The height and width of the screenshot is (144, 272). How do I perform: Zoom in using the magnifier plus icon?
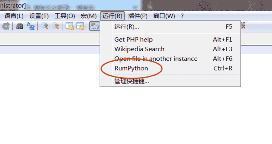click(x=44, y=26)
